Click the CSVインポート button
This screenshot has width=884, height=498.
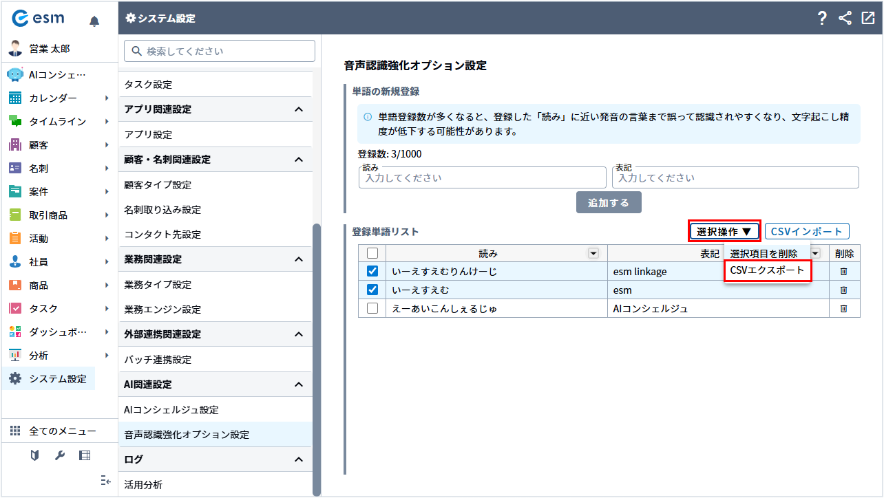tap(807, 232)
